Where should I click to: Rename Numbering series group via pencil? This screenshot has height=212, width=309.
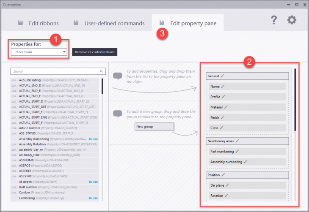pyautogui.click(x=237, y=141)
